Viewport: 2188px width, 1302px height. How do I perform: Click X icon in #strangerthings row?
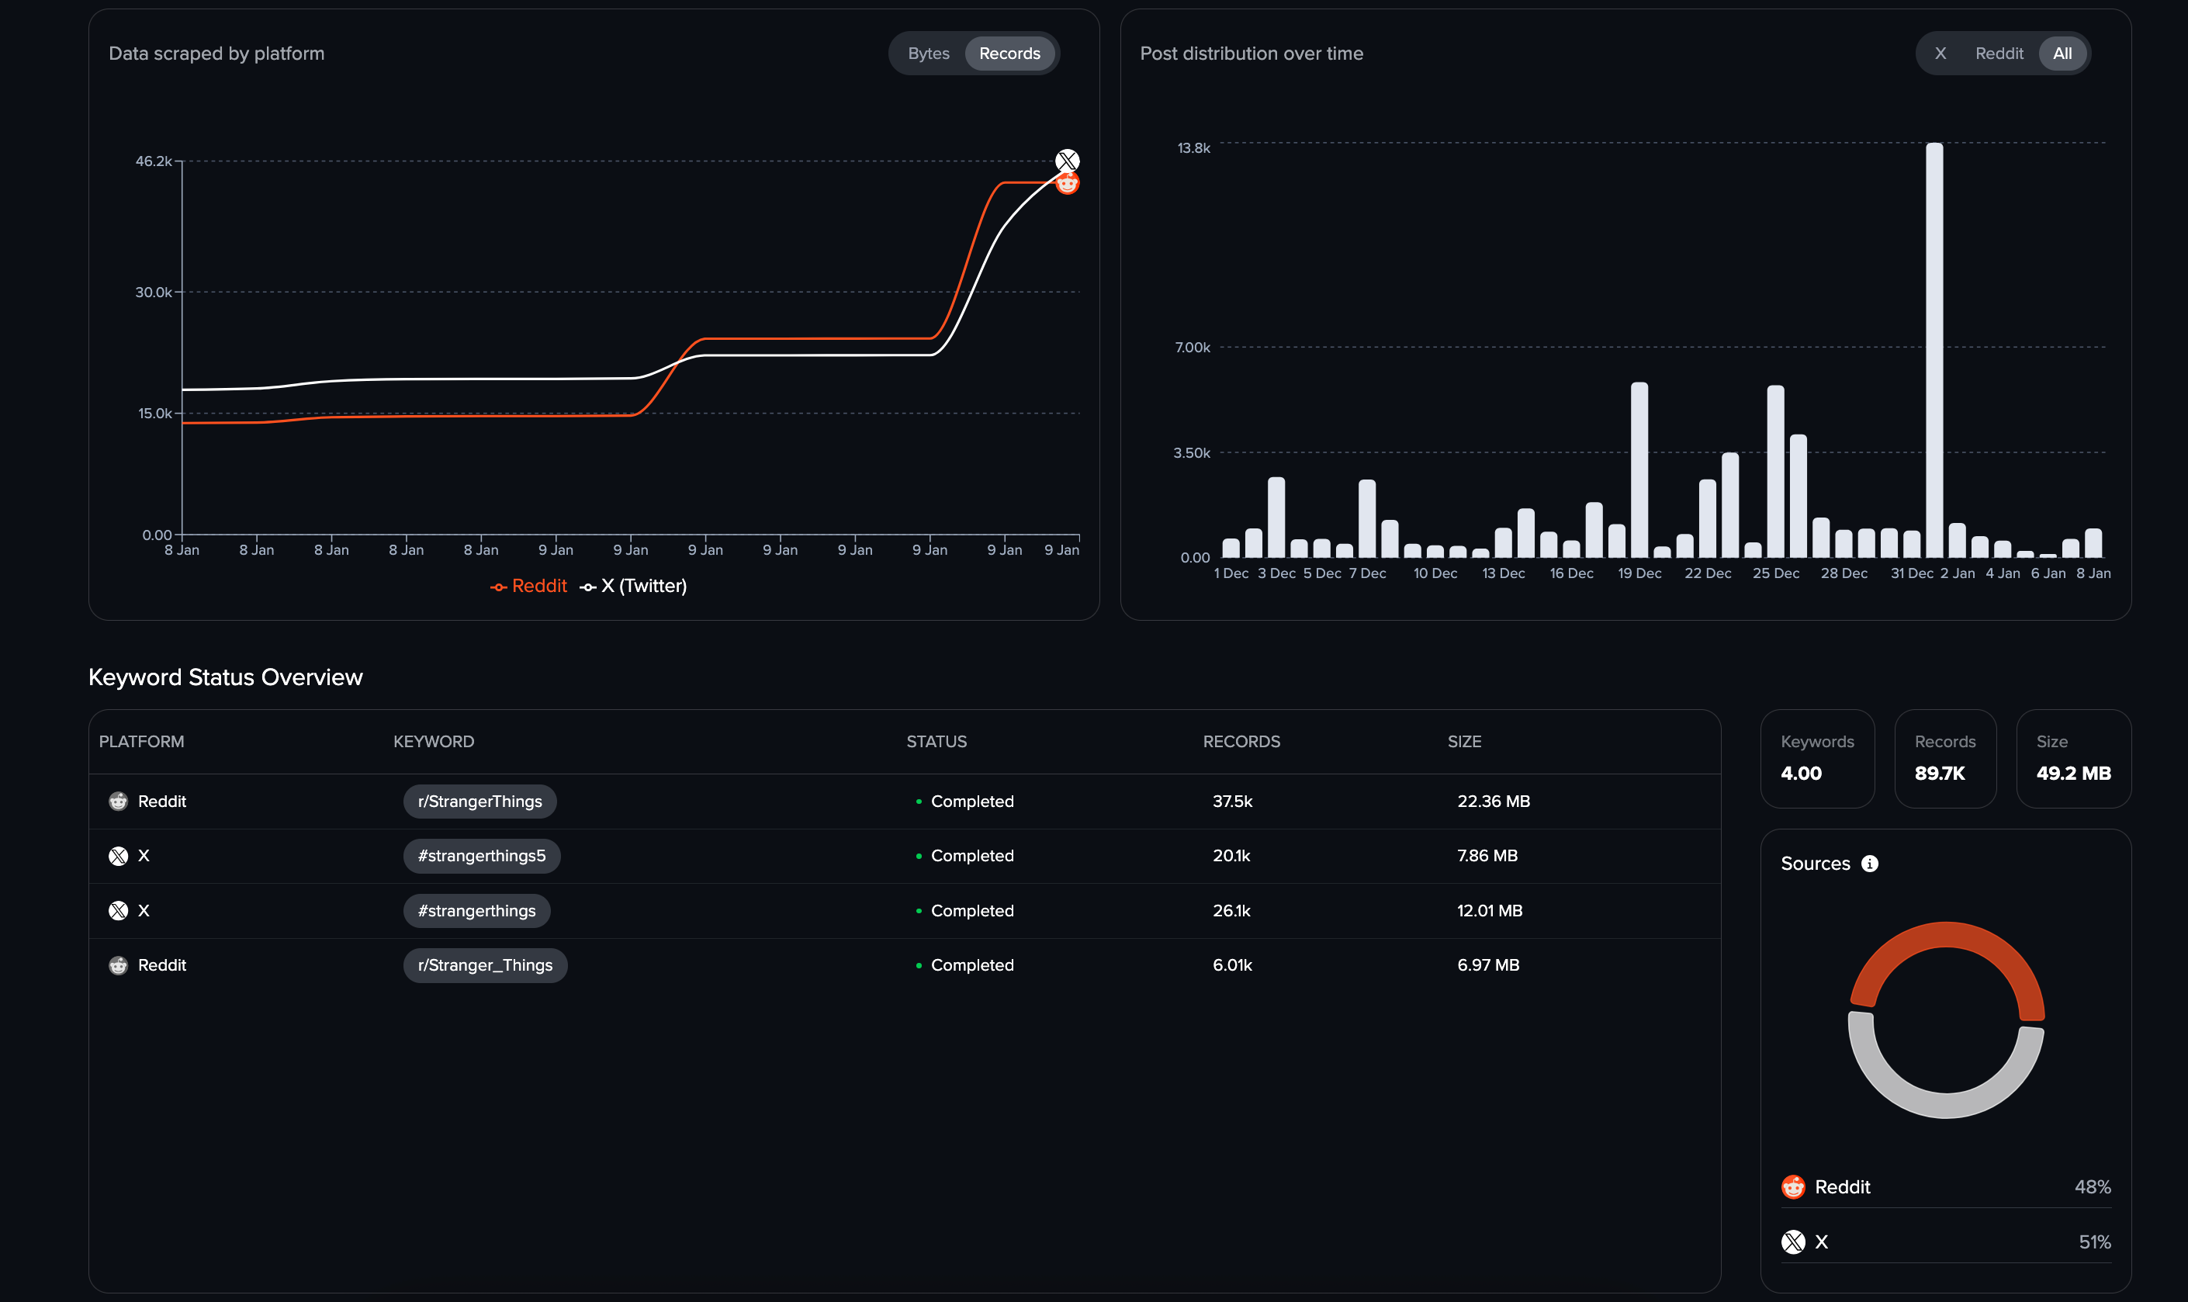click(x=119, y=911)
